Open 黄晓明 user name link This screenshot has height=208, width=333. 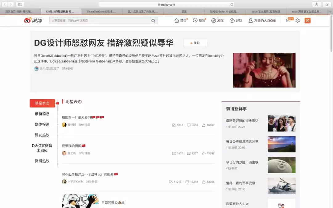click(x=72, y=125)
